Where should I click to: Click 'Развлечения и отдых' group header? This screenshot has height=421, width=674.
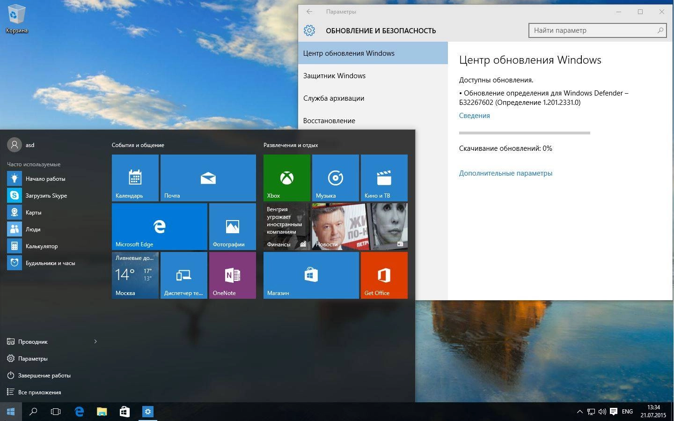[291, 145]
